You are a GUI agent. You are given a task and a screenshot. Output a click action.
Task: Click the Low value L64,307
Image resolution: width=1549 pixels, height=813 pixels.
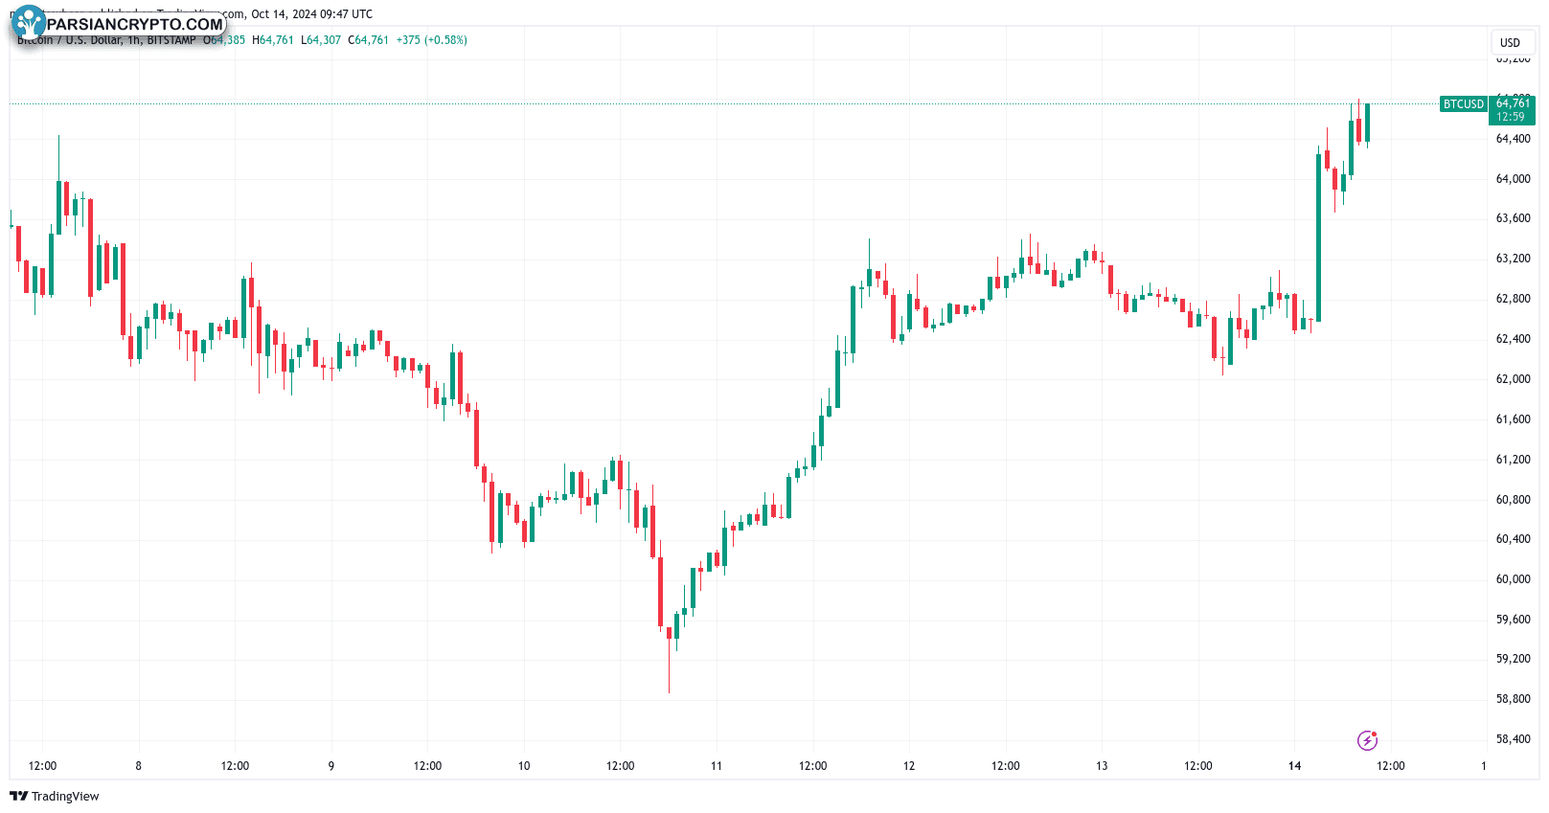tap(321, 40)
